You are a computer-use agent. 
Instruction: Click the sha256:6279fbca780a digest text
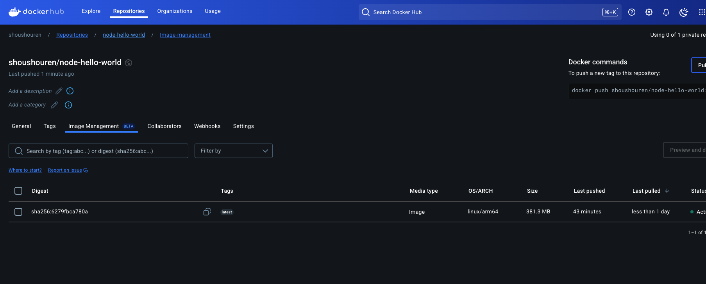59,211
